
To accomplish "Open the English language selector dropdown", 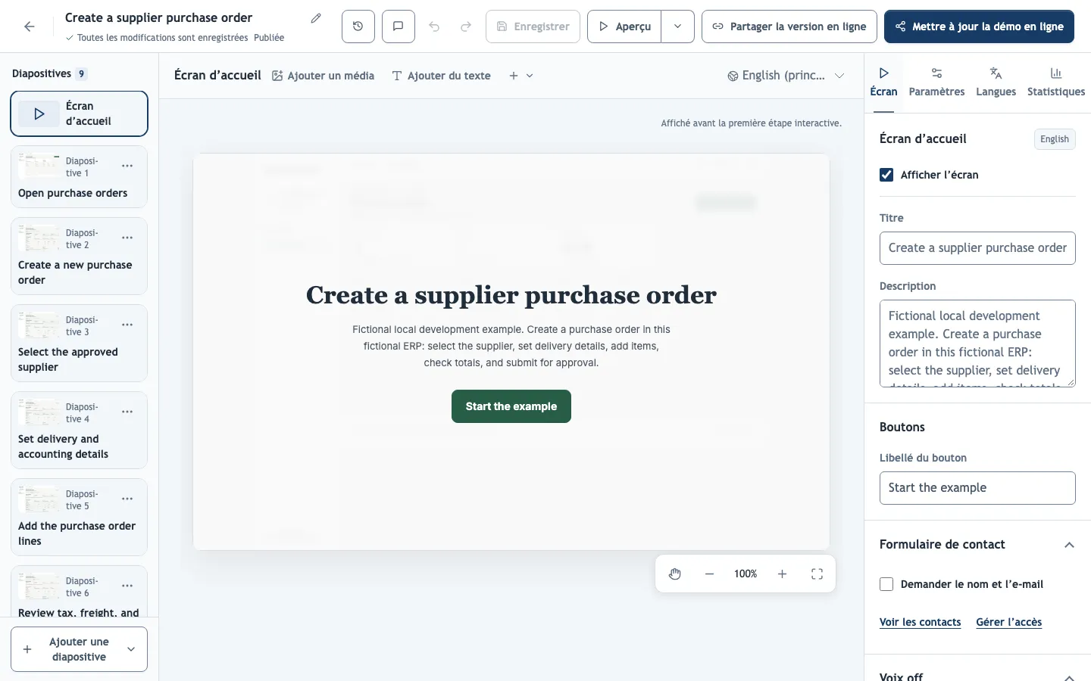I will (786, 76).
